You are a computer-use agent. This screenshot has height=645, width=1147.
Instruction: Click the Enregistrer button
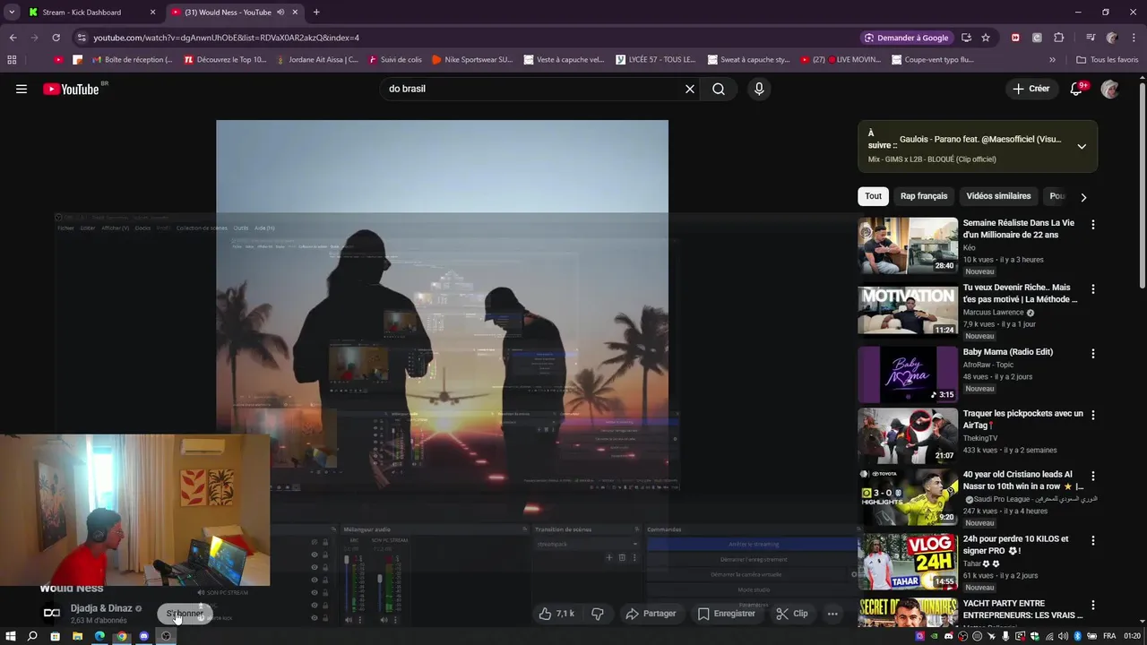727,614
